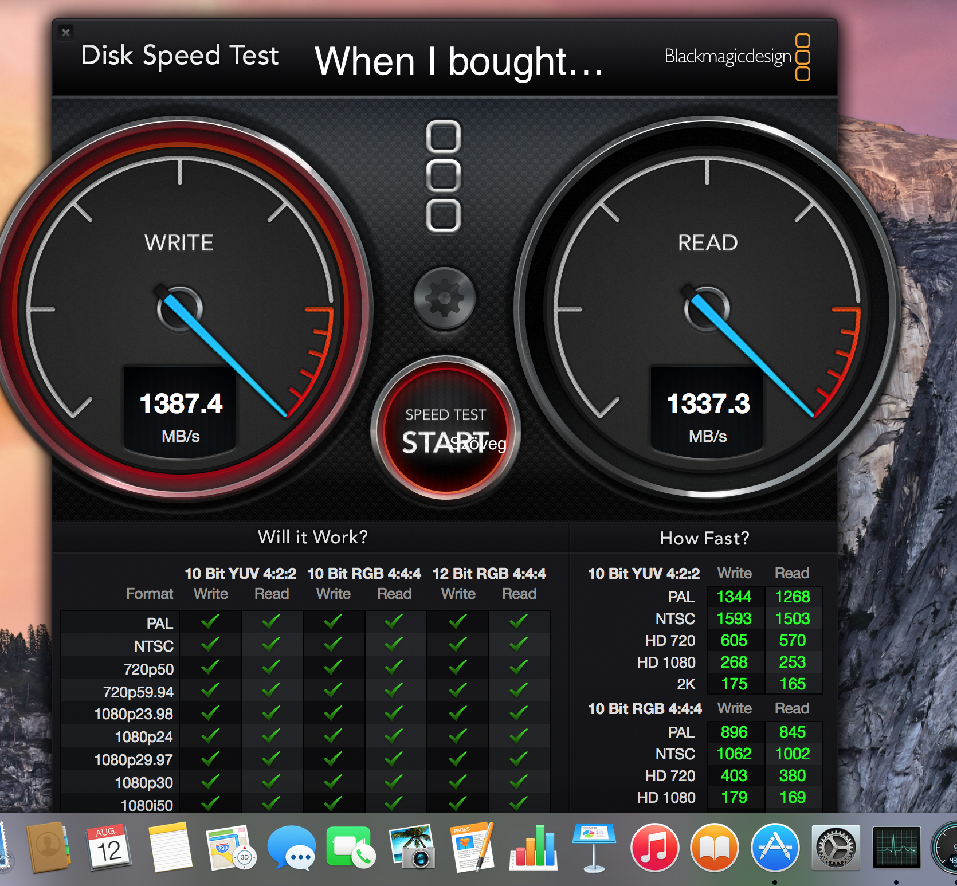This screenshot has width=957, height=886.
Task: Open Calendar showing Aug 12
Action: pos(109,847)
